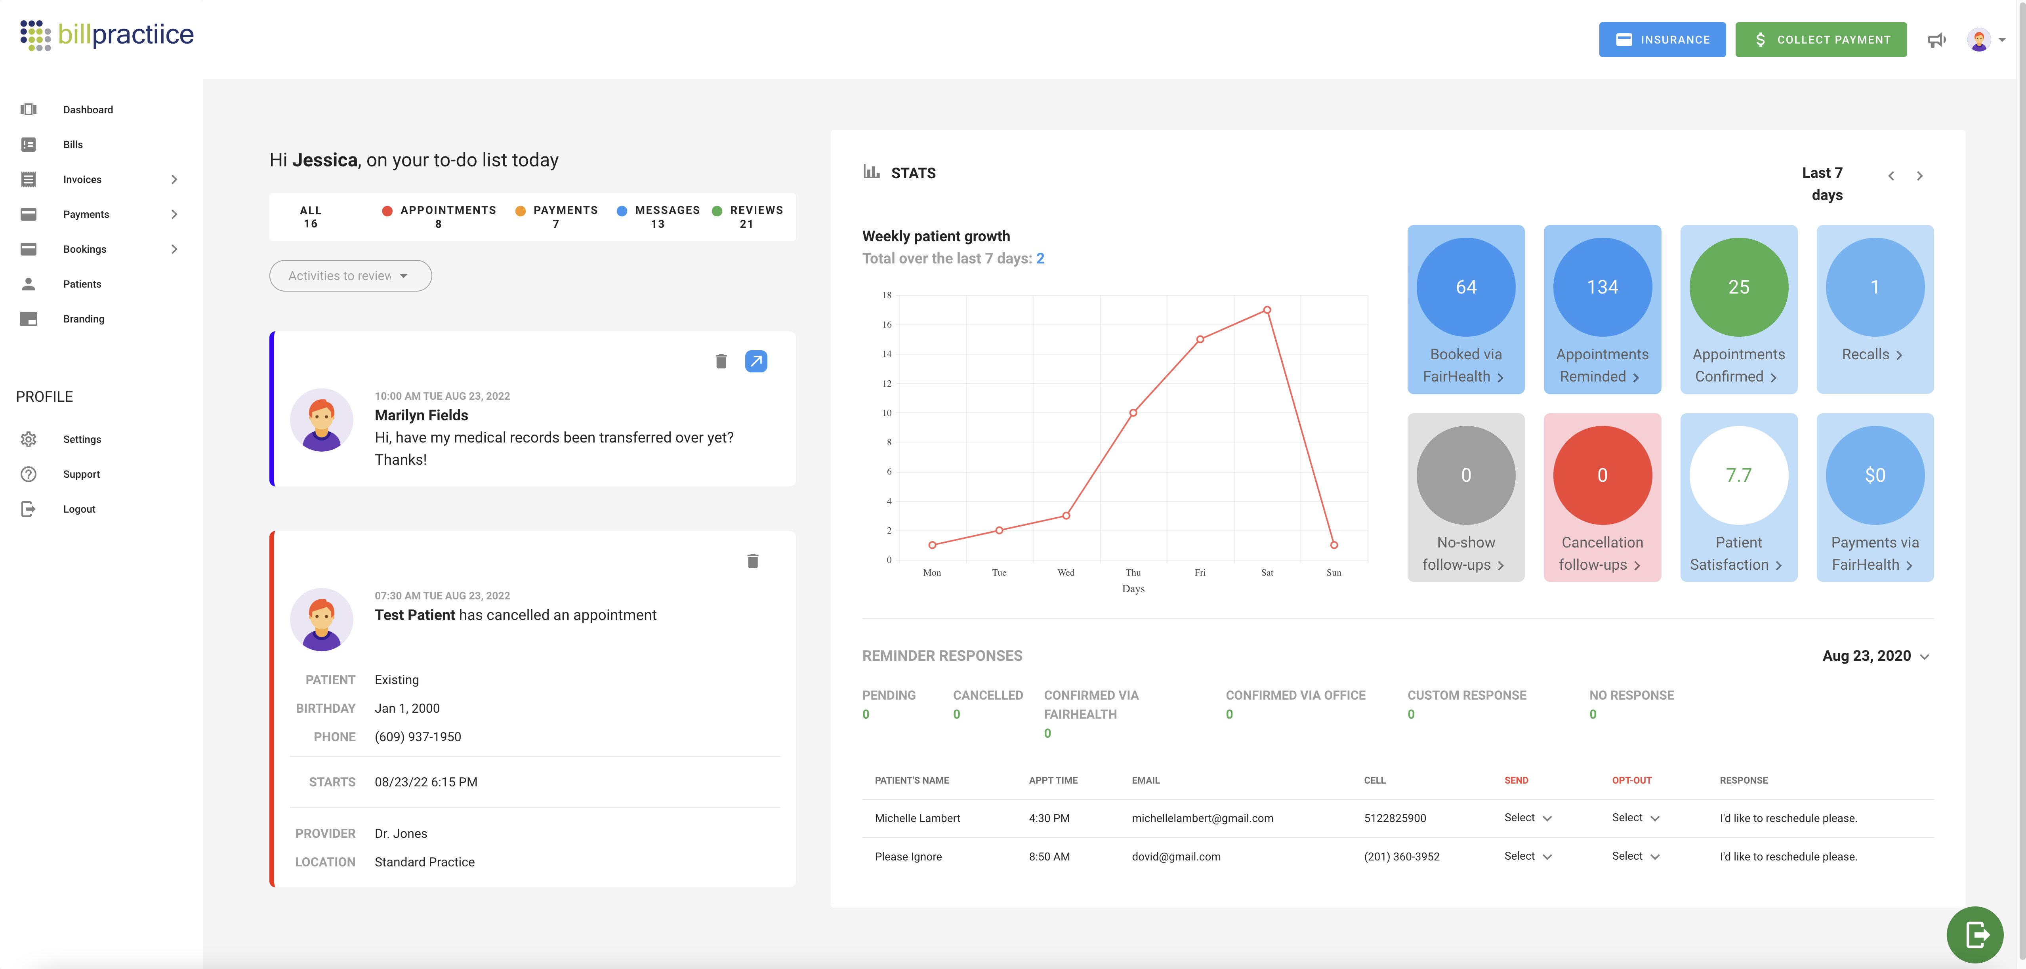Open the Patients sidebar page
Image resolution: width=2026 pixels, height=969 pixels.
coord(82,284)
